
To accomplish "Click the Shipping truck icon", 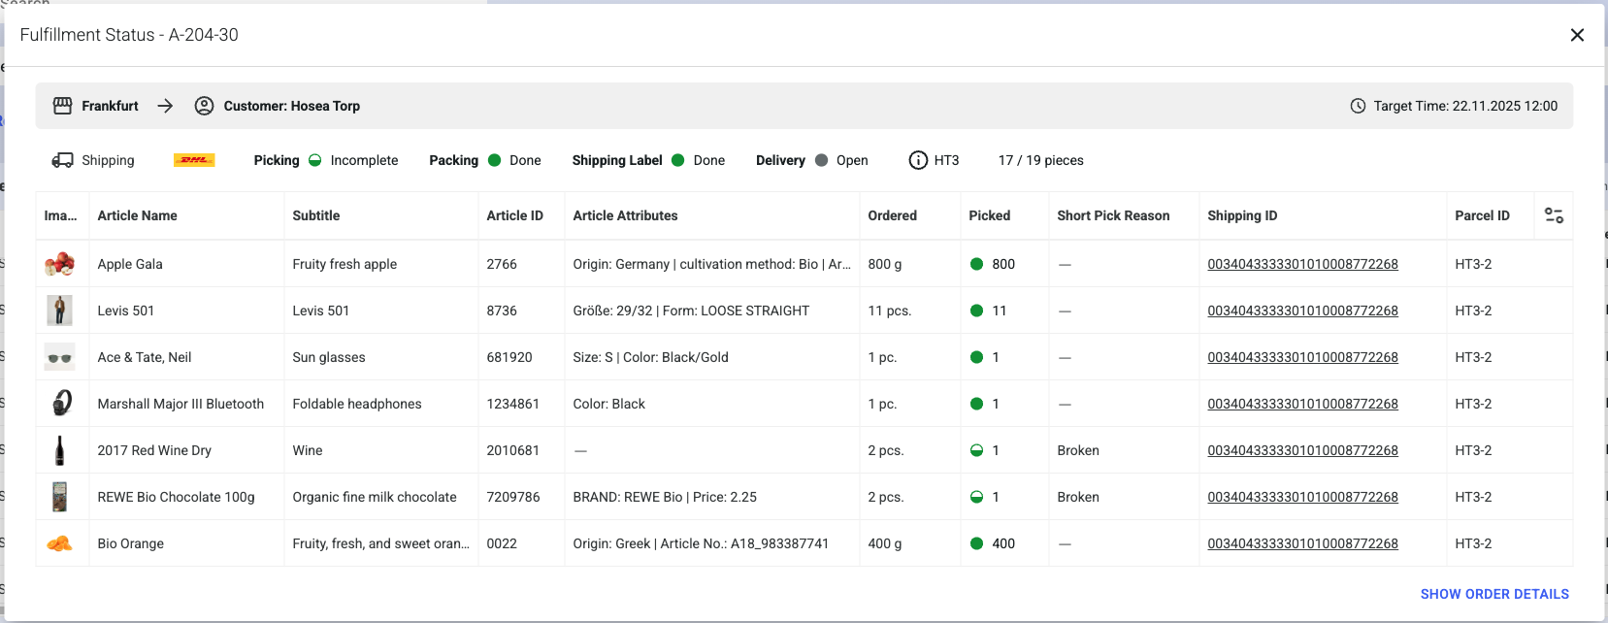I will 62,160.
